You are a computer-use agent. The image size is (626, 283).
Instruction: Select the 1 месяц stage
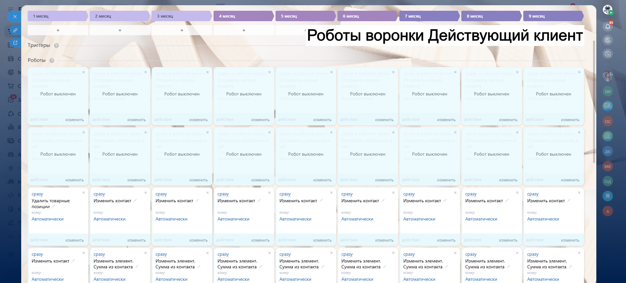(57, 16)
